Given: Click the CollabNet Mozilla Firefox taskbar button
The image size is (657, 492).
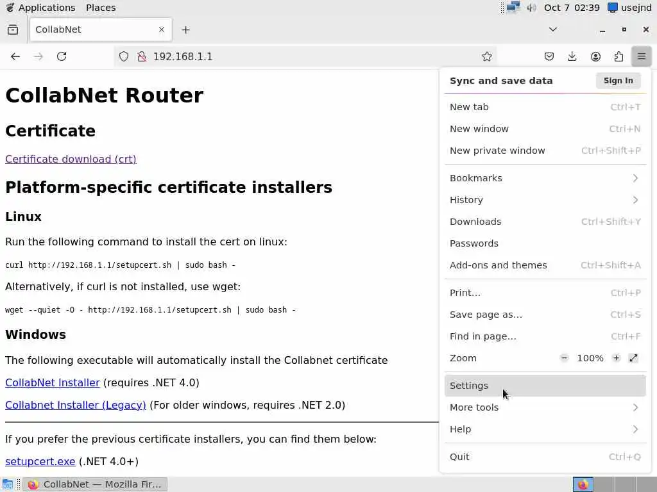Looking at the screenshot, I should tap(95, 484).
